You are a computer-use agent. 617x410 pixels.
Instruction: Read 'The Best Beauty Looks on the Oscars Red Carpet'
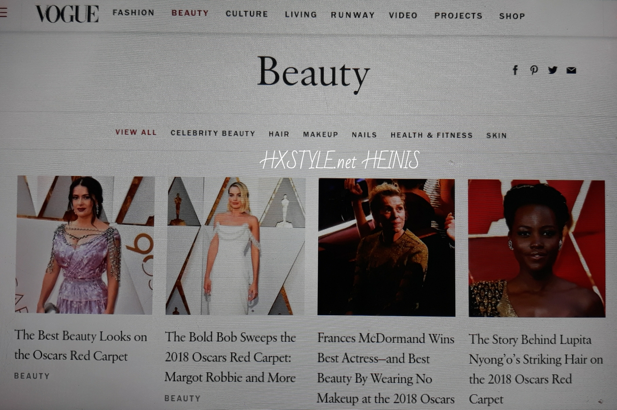point(81,346)
